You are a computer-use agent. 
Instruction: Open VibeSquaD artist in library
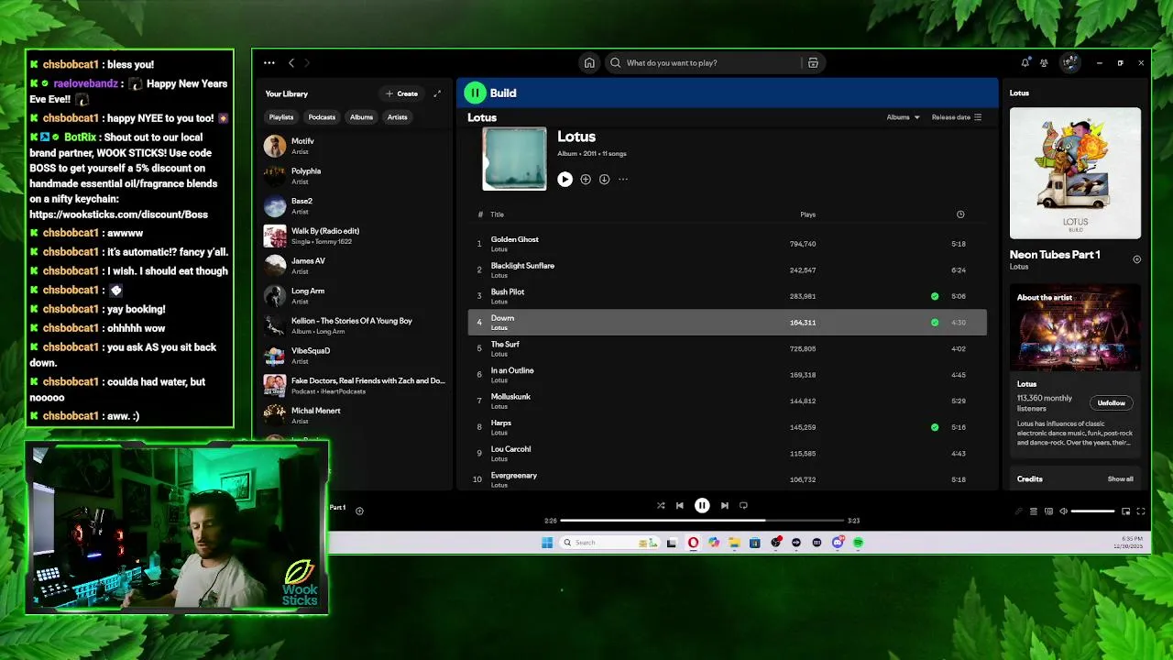[354, 356]
